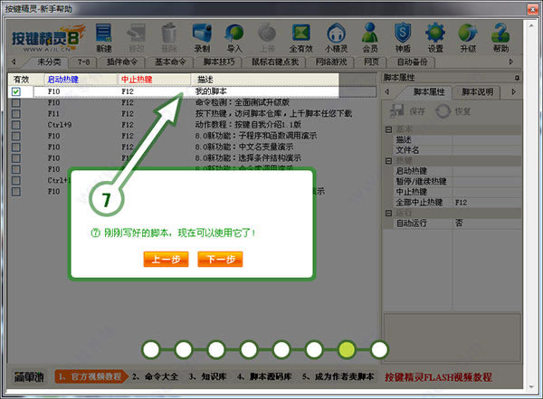Click the 描述 column header
This screenshot has height=399, width=543.
265,80
